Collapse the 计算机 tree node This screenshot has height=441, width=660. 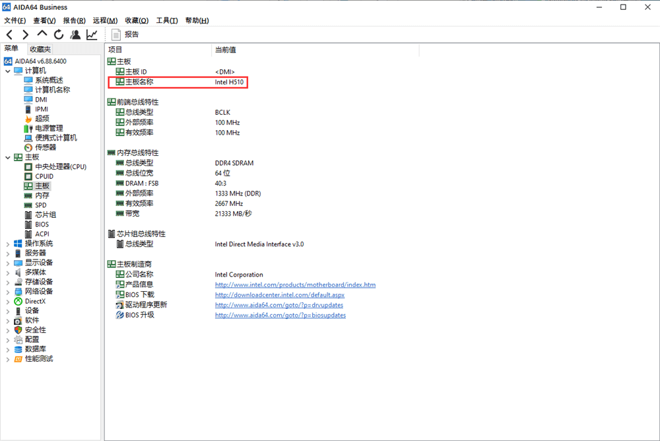8,71
